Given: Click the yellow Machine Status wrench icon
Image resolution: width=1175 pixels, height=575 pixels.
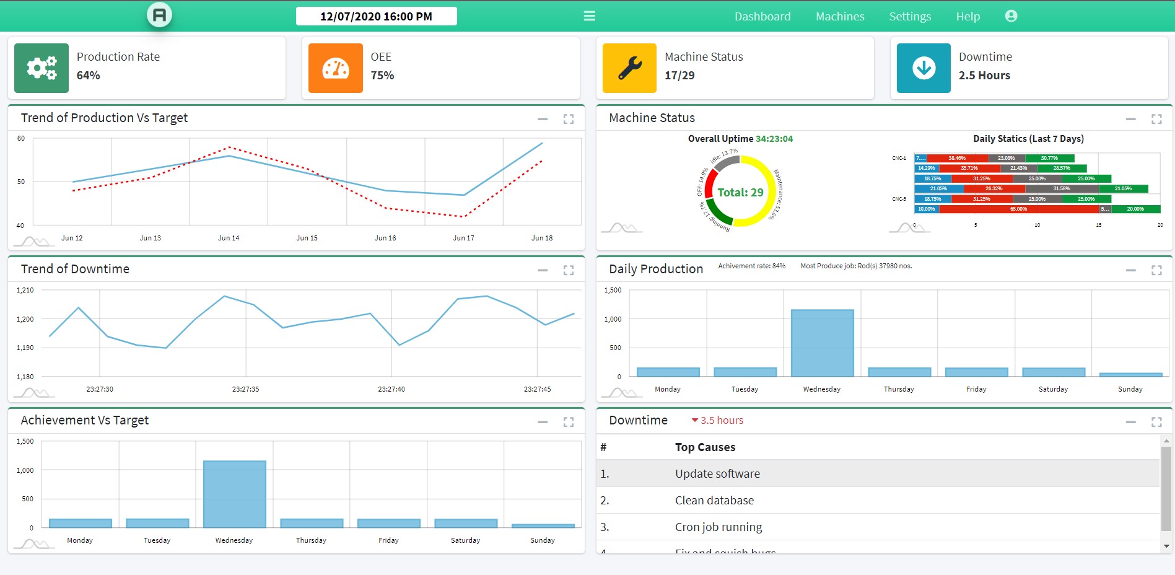Looking at the screenshot, I should (x=629, y=68).
